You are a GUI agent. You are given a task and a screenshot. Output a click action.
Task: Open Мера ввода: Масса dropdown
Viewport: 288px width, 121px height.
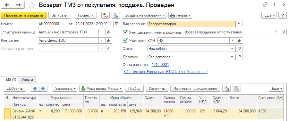tap(101, 89)
